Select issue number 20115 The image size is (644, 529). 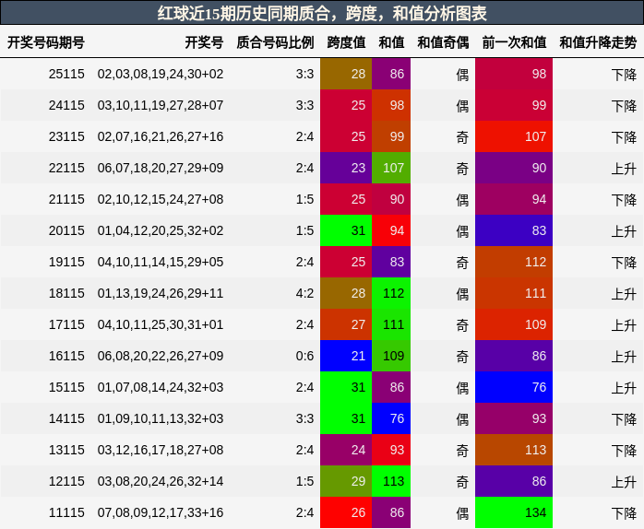pos(66,230)
